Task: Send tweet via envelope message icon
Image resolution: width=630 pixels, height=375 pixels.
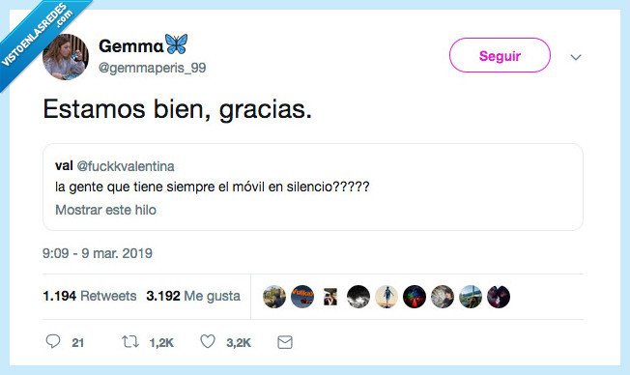Action: (285, 342)
